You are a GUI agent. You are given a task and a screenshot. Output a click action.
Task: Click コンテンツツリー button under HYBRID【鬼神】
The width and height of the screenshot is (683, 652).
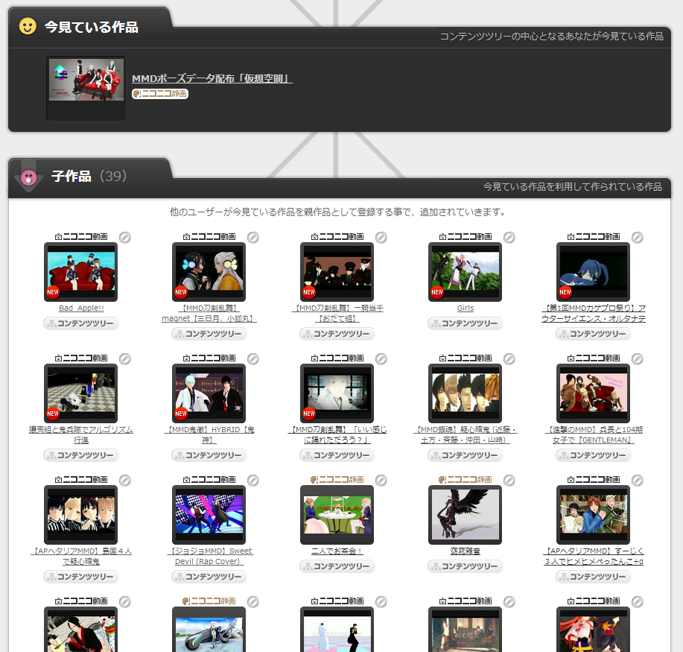[209, 455]
